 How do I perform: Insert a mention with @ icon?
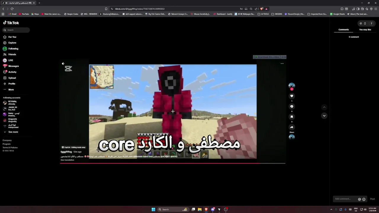click(x=359, y=199)
